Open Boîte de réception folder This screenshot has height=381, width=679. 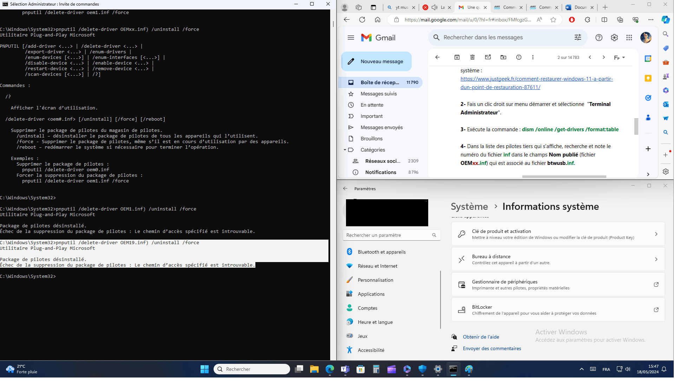(x=380, y=82)
